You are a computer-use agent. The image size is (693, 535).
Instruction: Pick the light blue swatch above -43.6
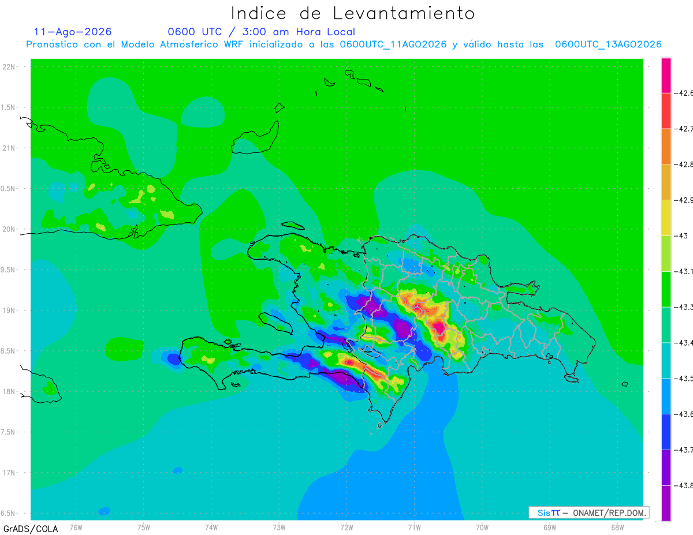666,396
